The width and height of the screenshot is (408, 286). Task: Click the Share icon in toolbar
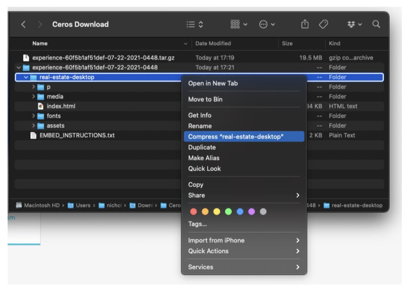point(305,24)
